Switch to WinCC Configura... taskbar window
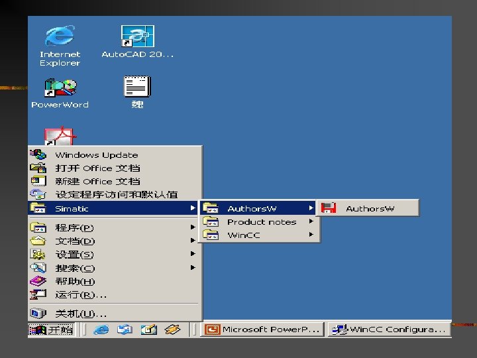Image resolution: width=477 pixels, height=358 pixels. pyautogui.click(x=389, y=329)
